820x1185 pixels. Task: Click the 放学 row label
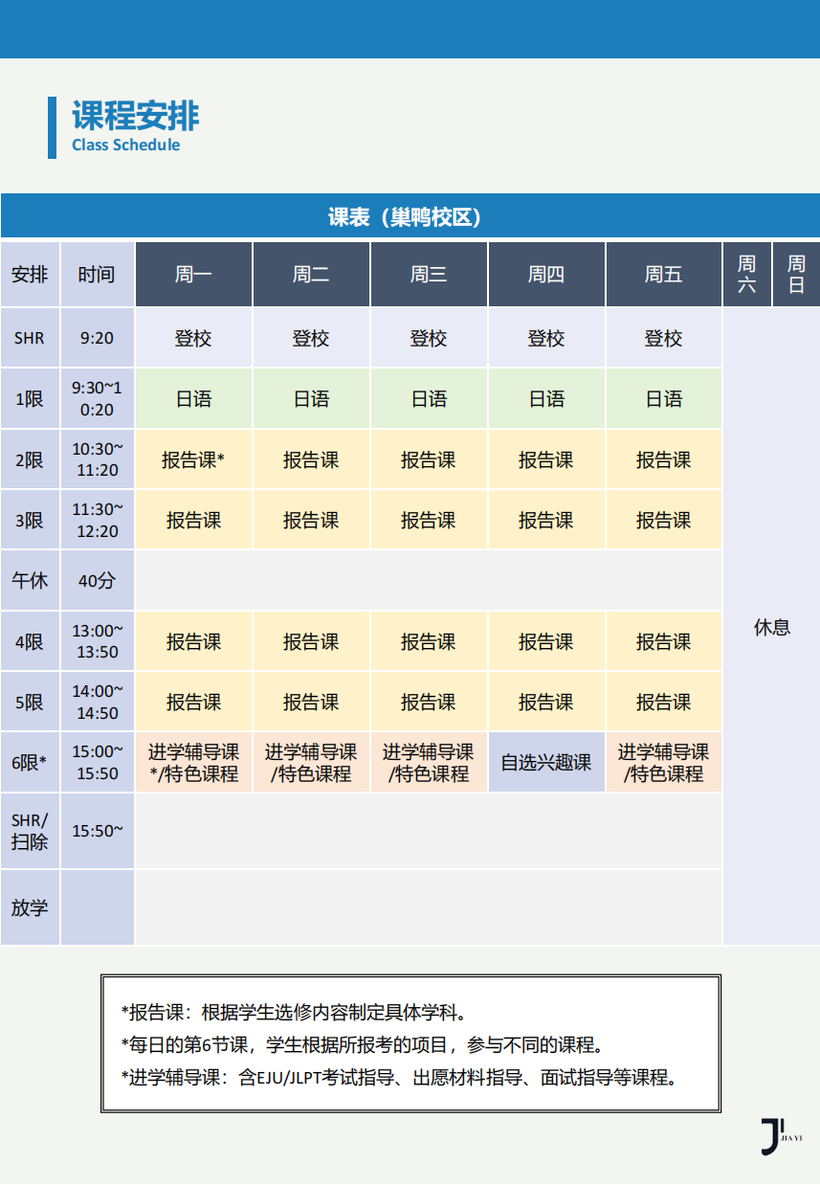coord(30,907)
